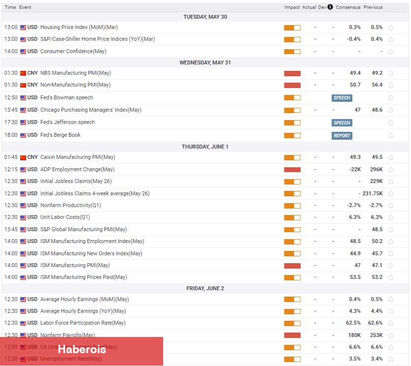
Task: Click the Previous column header
Action: tap(373, 7)
